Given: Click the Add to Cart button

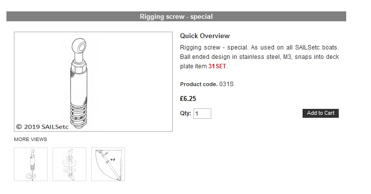Looking at the screenshot, I should pyautogui.click(x=320, y=113).
